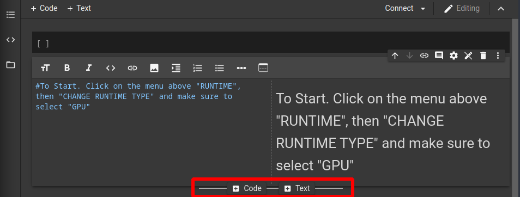Move cell up with arrow icon
The image size is (520, 197).
(395, 56)
